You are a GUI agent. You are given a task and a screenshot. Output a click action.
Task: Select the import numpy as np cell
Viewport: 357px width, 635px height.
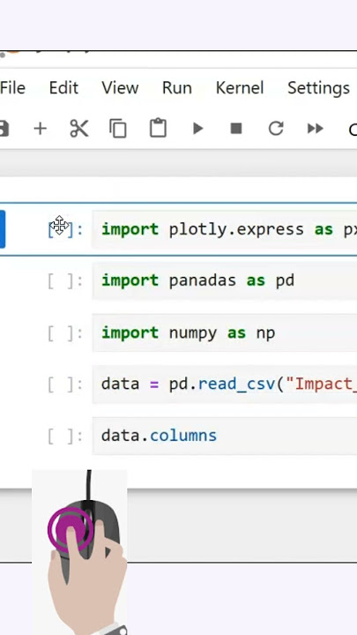click(224, 332)
